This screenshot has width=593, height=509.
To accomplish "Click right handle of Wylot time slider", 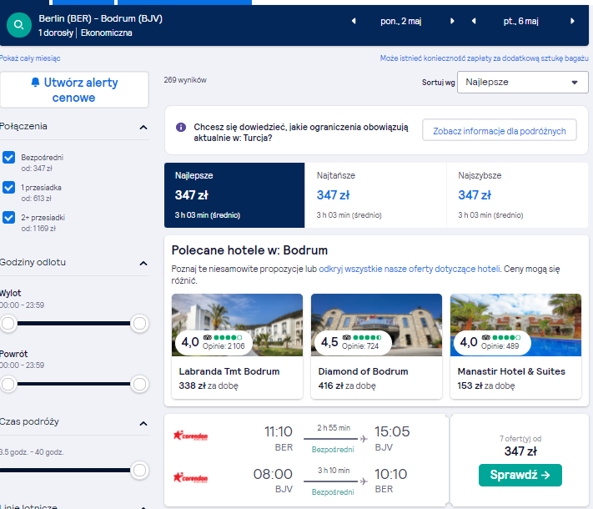I will tap(139, 324).
